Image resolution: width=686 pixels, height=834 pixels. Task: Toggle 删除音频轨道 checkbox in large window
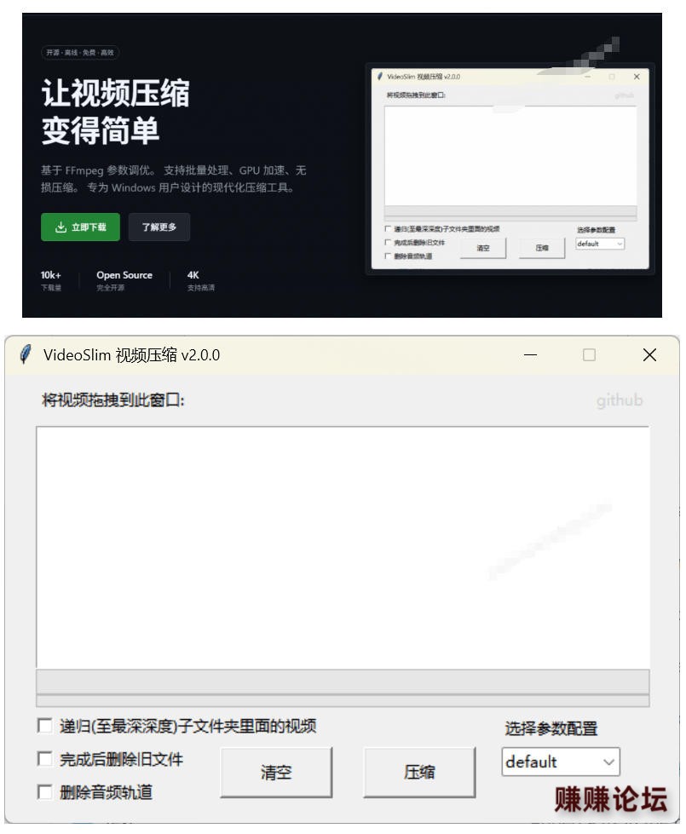coord(44,792)
